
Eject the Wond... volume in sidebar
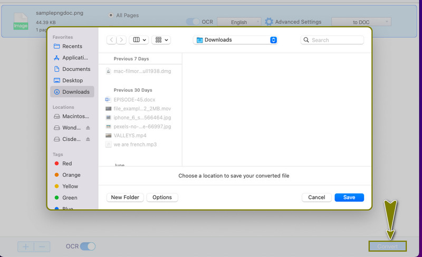click(88, 128)
